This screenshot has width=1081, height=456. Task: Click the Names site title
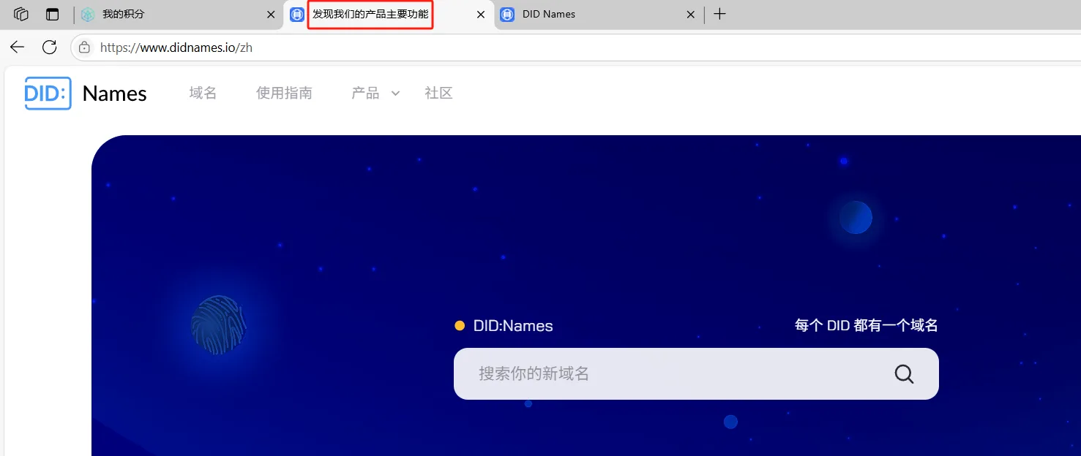pyautogui.click(x=115, y=94)
